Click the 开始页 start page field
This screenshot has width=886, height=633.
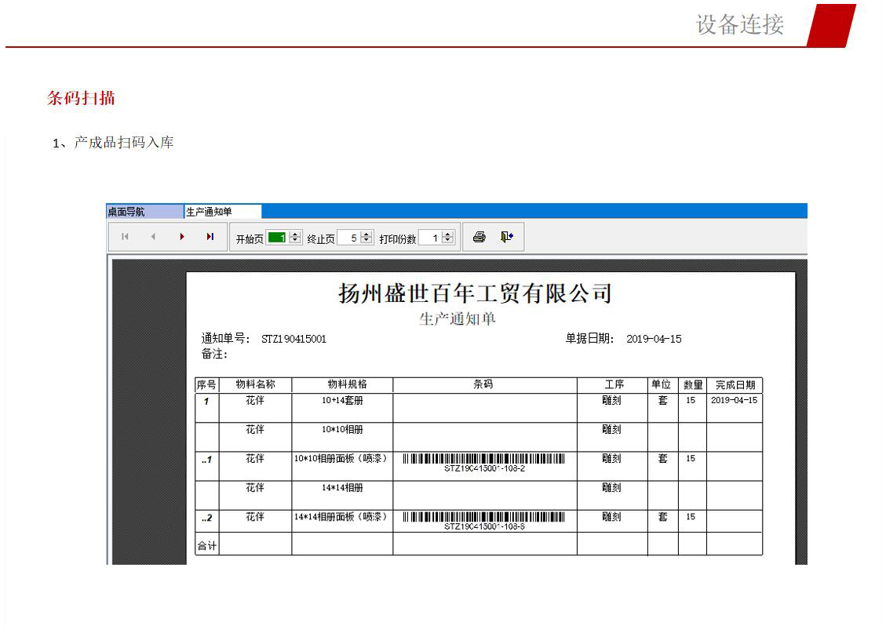coord(277,238)
